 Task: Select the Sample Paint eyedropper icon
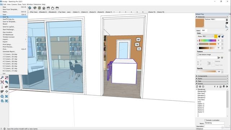point(227,30)
